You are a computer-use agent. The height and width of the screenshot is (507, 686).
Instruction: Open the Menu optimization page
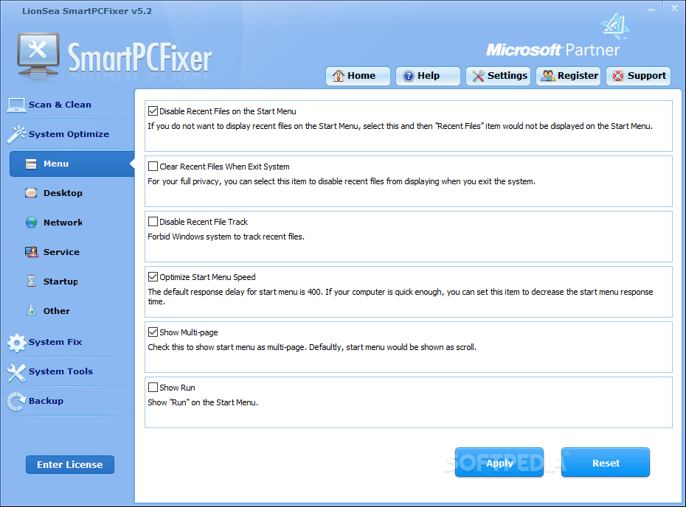pos(72,164)
